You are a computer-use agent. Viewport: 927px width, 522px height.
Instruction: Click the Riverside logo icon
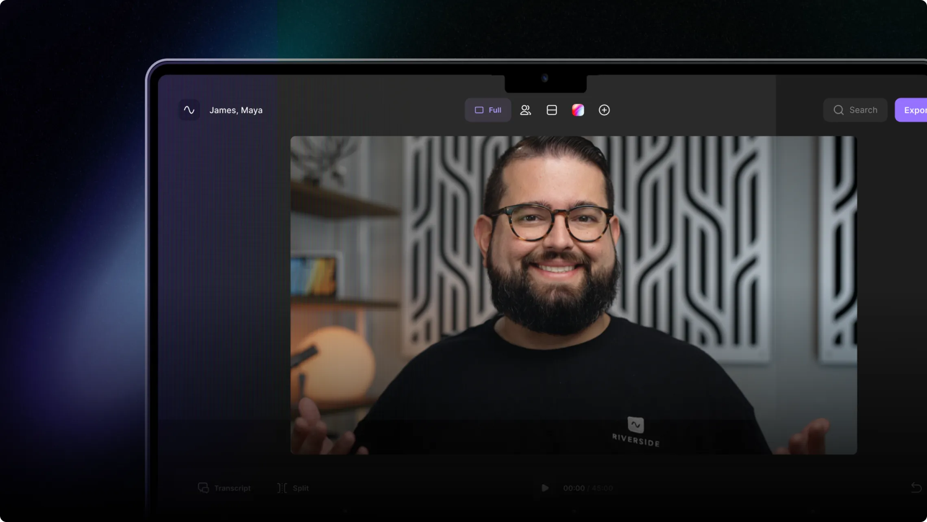coord(189,110)
